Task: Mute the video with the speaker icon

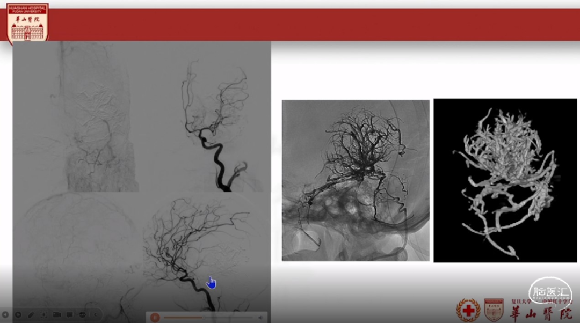Action: [260, 318]
